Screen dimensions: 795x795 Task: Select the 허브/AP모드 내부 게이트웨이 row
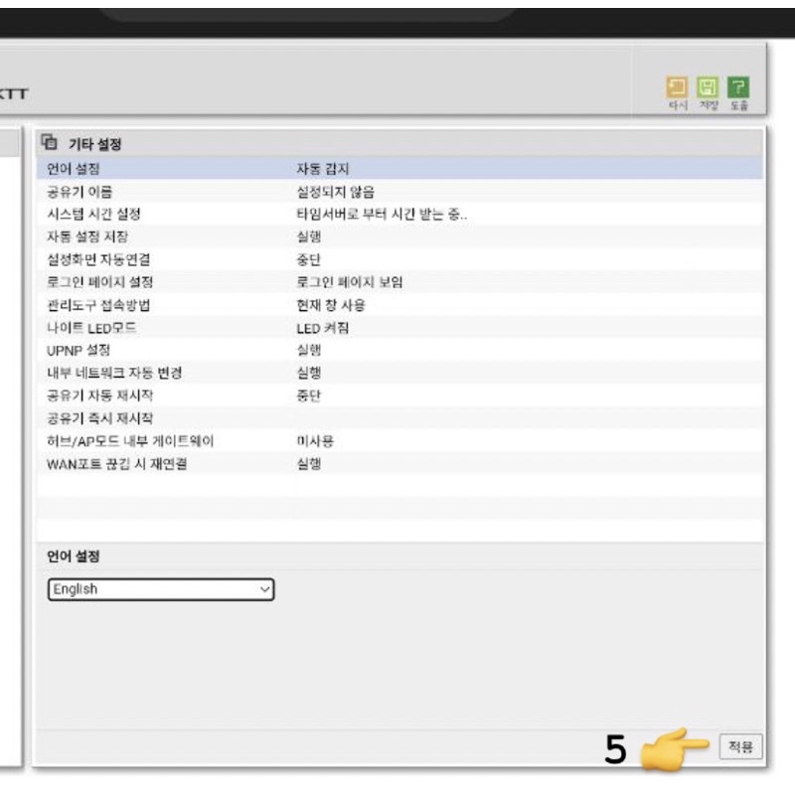[400, 441]
